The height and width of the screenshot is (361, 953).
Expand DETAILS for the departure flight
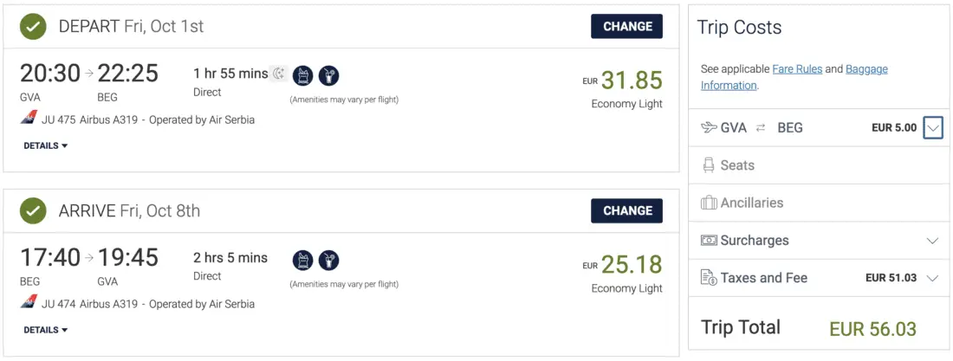click(x=46, y=146)
